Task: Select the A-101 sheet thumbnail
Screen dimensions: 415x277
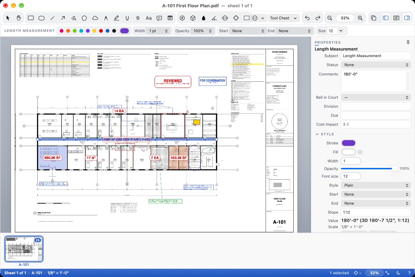Action: 24,249
